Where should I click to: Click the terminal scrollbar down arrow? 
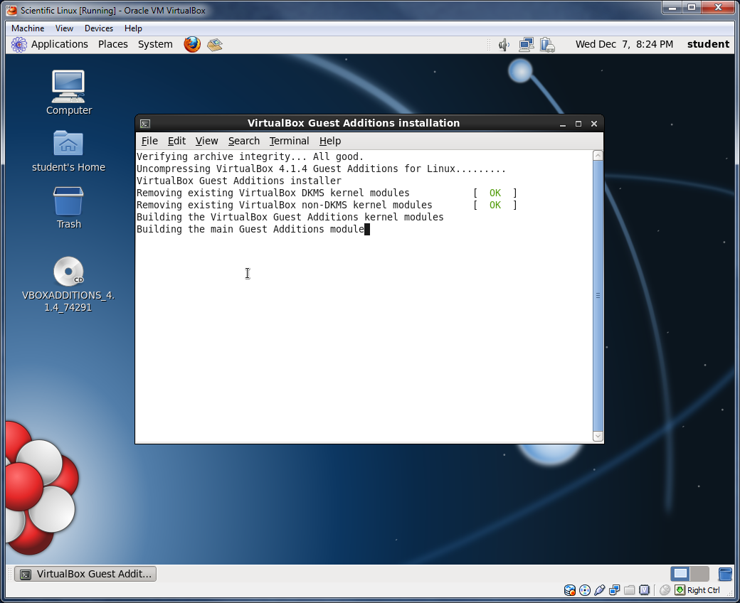[598, 437]
